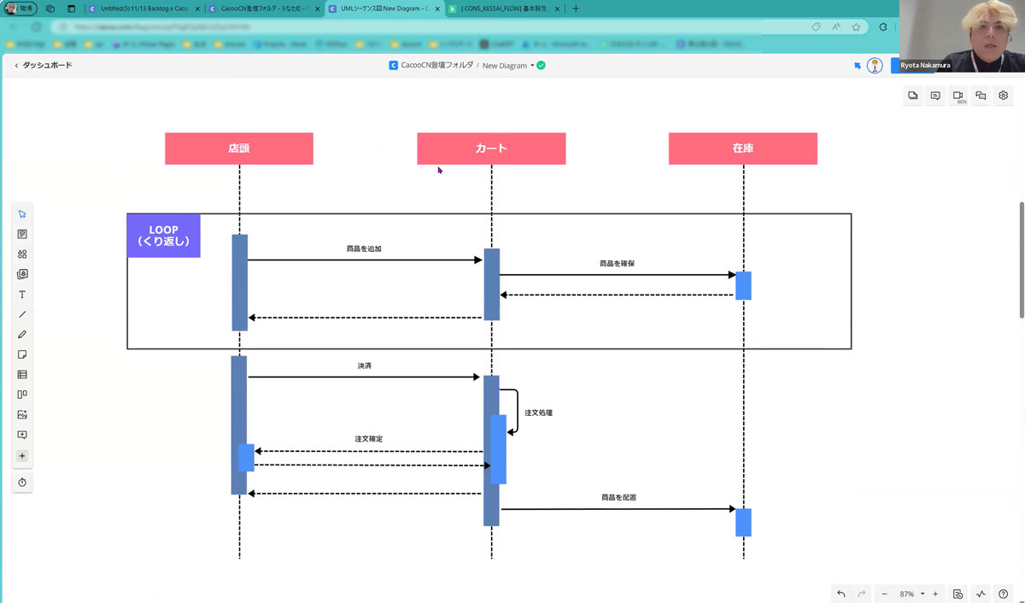This screenshot has width=1025, height=603.
Task: Start a video chat
Action: click(958, 96)
